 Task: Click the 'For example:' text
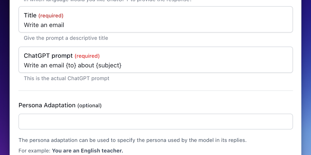point(34,150)
